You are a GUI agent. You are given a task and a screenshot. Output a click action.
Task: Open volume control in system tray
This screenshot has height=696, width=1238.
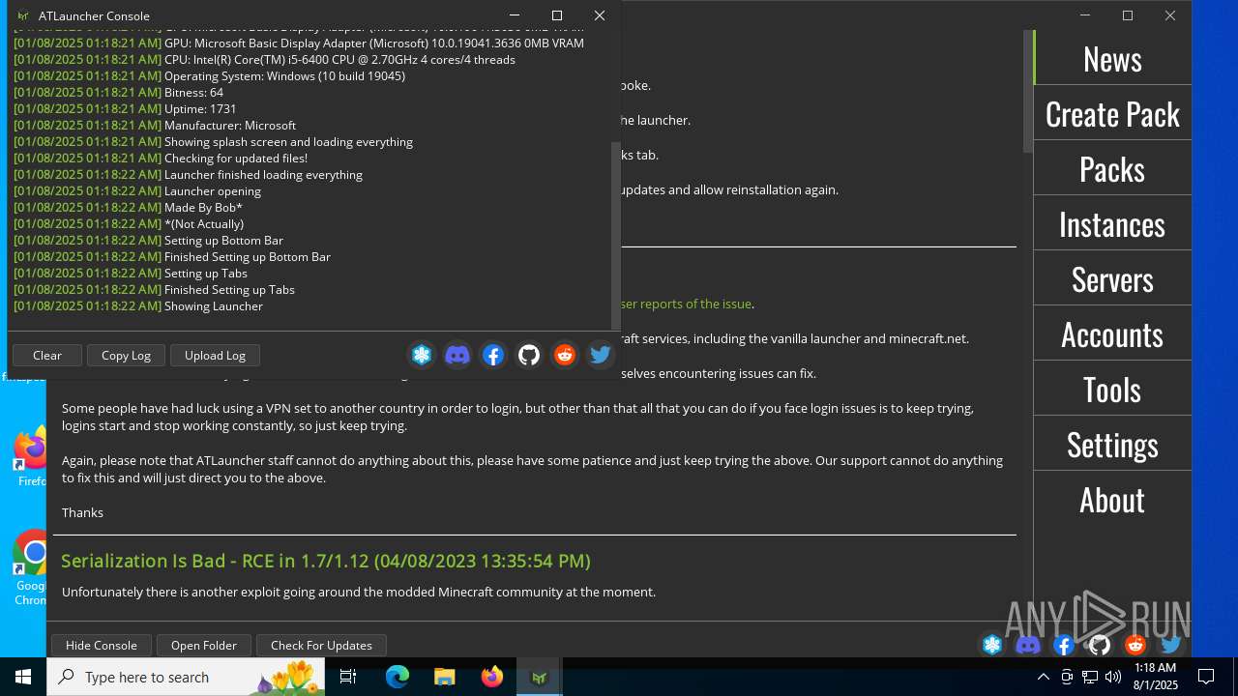tap(1112, 677)
